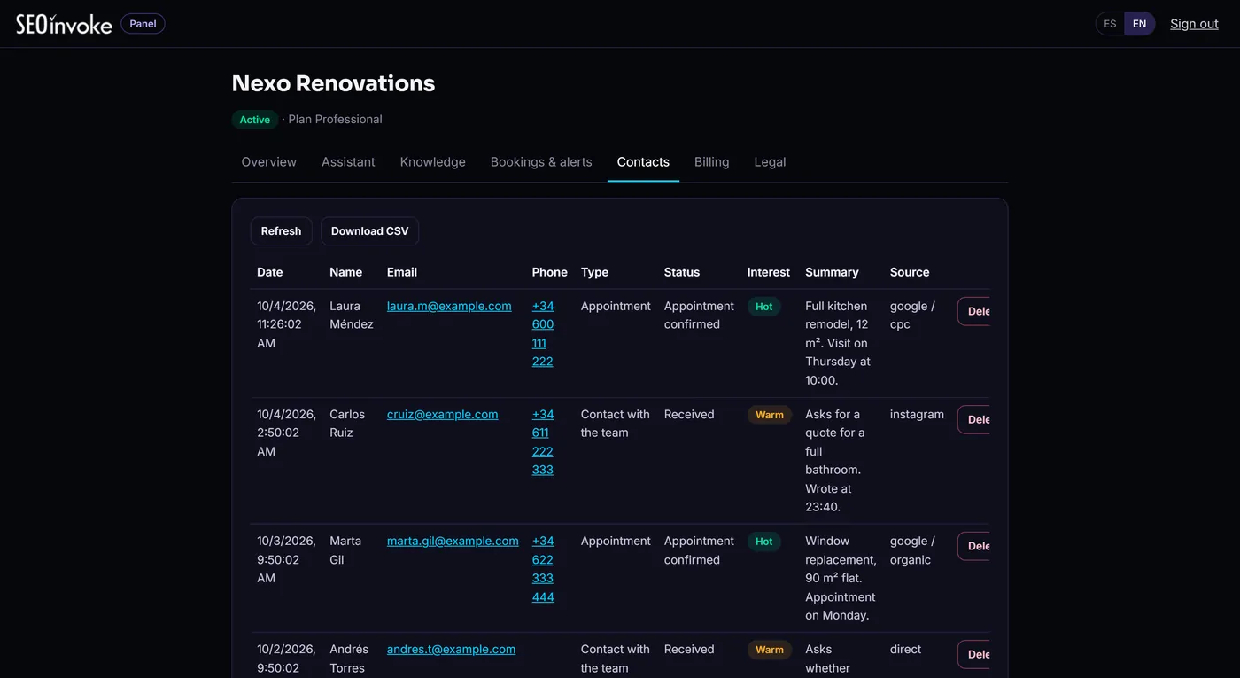
Task: Open cruiz@example.com email link
Action: [443, 414]
